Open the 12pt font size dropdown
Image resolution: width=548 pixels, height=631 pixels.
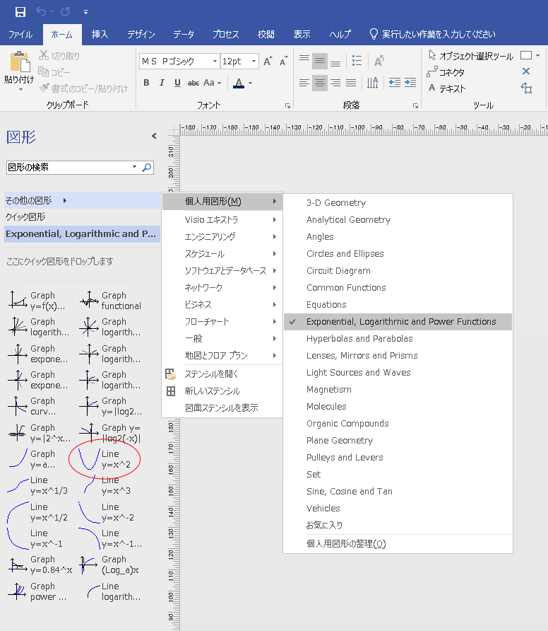click(254, 61)
